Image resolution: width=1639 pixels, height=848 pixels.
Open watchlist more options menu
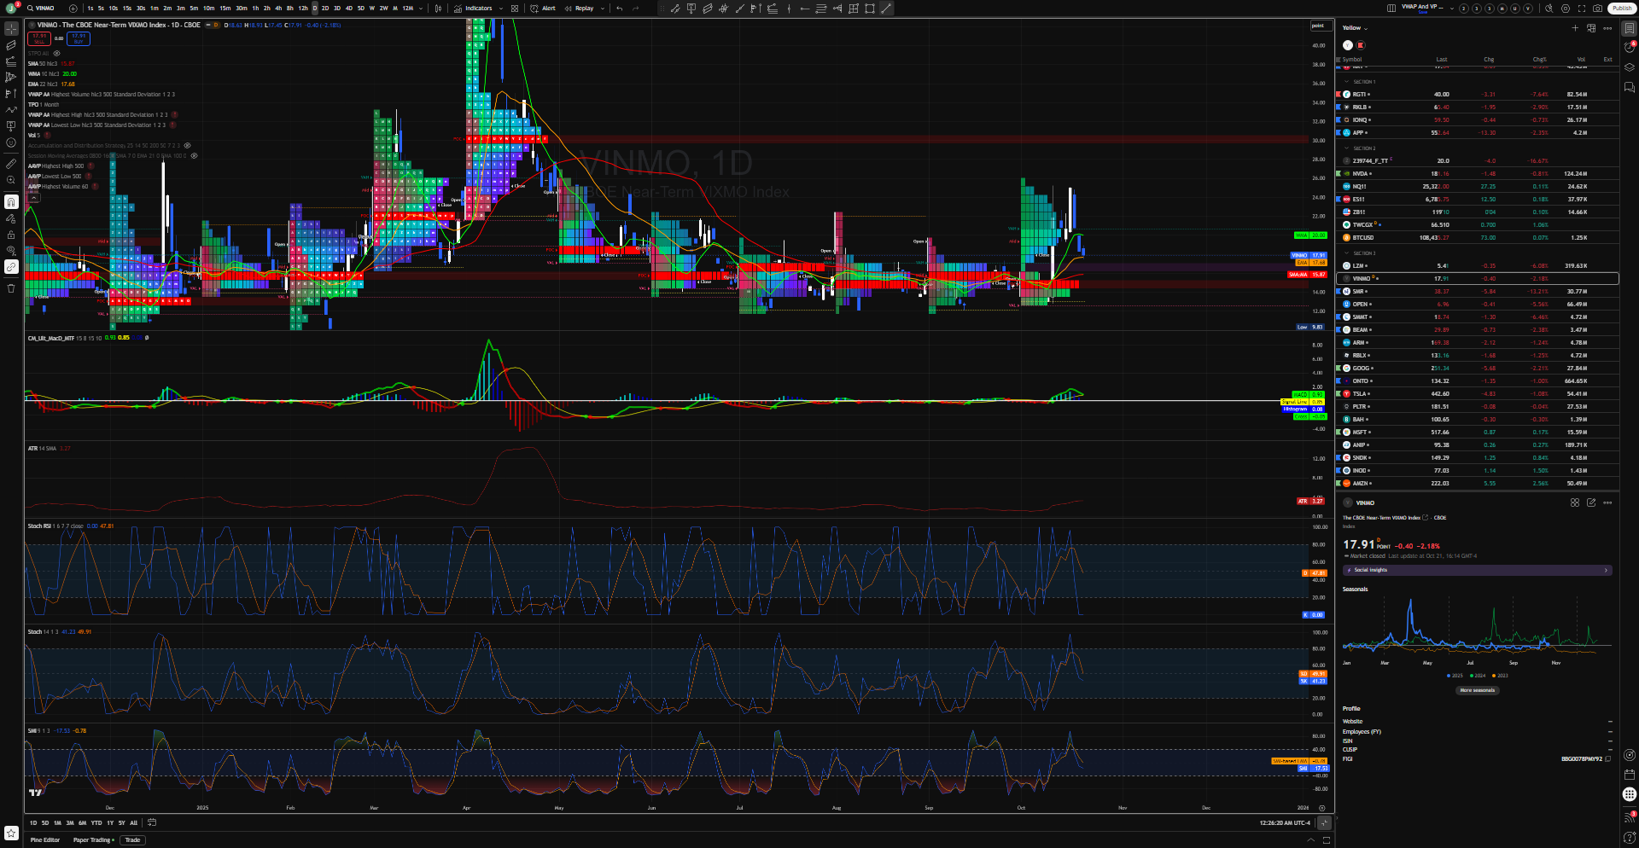coord(1607,28)
